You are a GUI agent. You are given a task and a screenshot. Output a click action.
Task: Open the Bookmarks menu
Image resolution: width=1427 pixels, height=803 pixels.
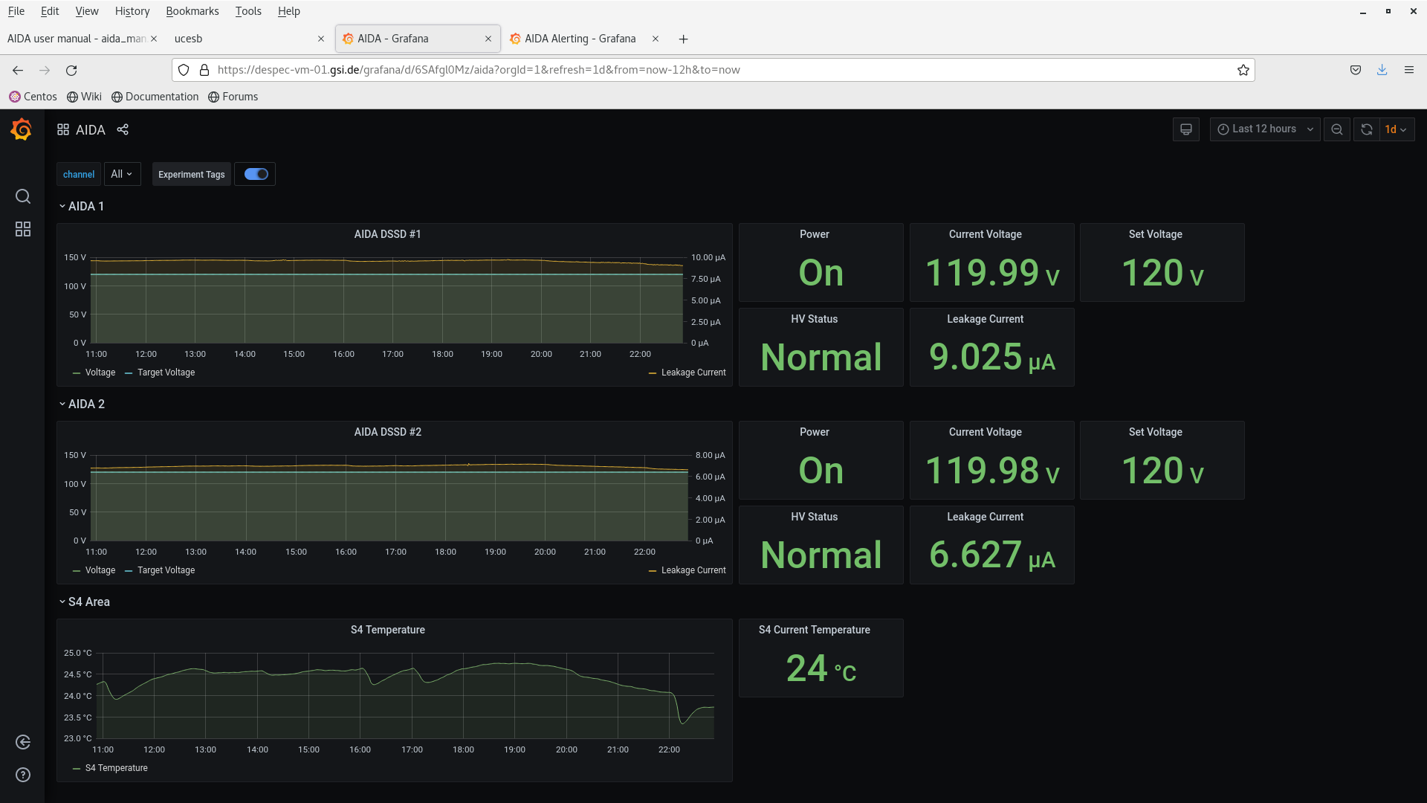tap(192, 11)
